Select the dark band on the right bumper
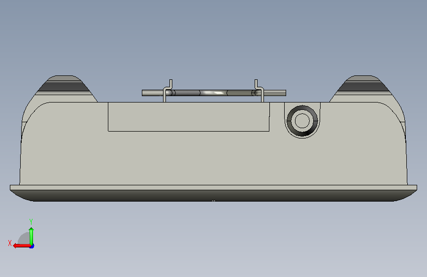Screen dimensions: 427x277 point(363,86)
